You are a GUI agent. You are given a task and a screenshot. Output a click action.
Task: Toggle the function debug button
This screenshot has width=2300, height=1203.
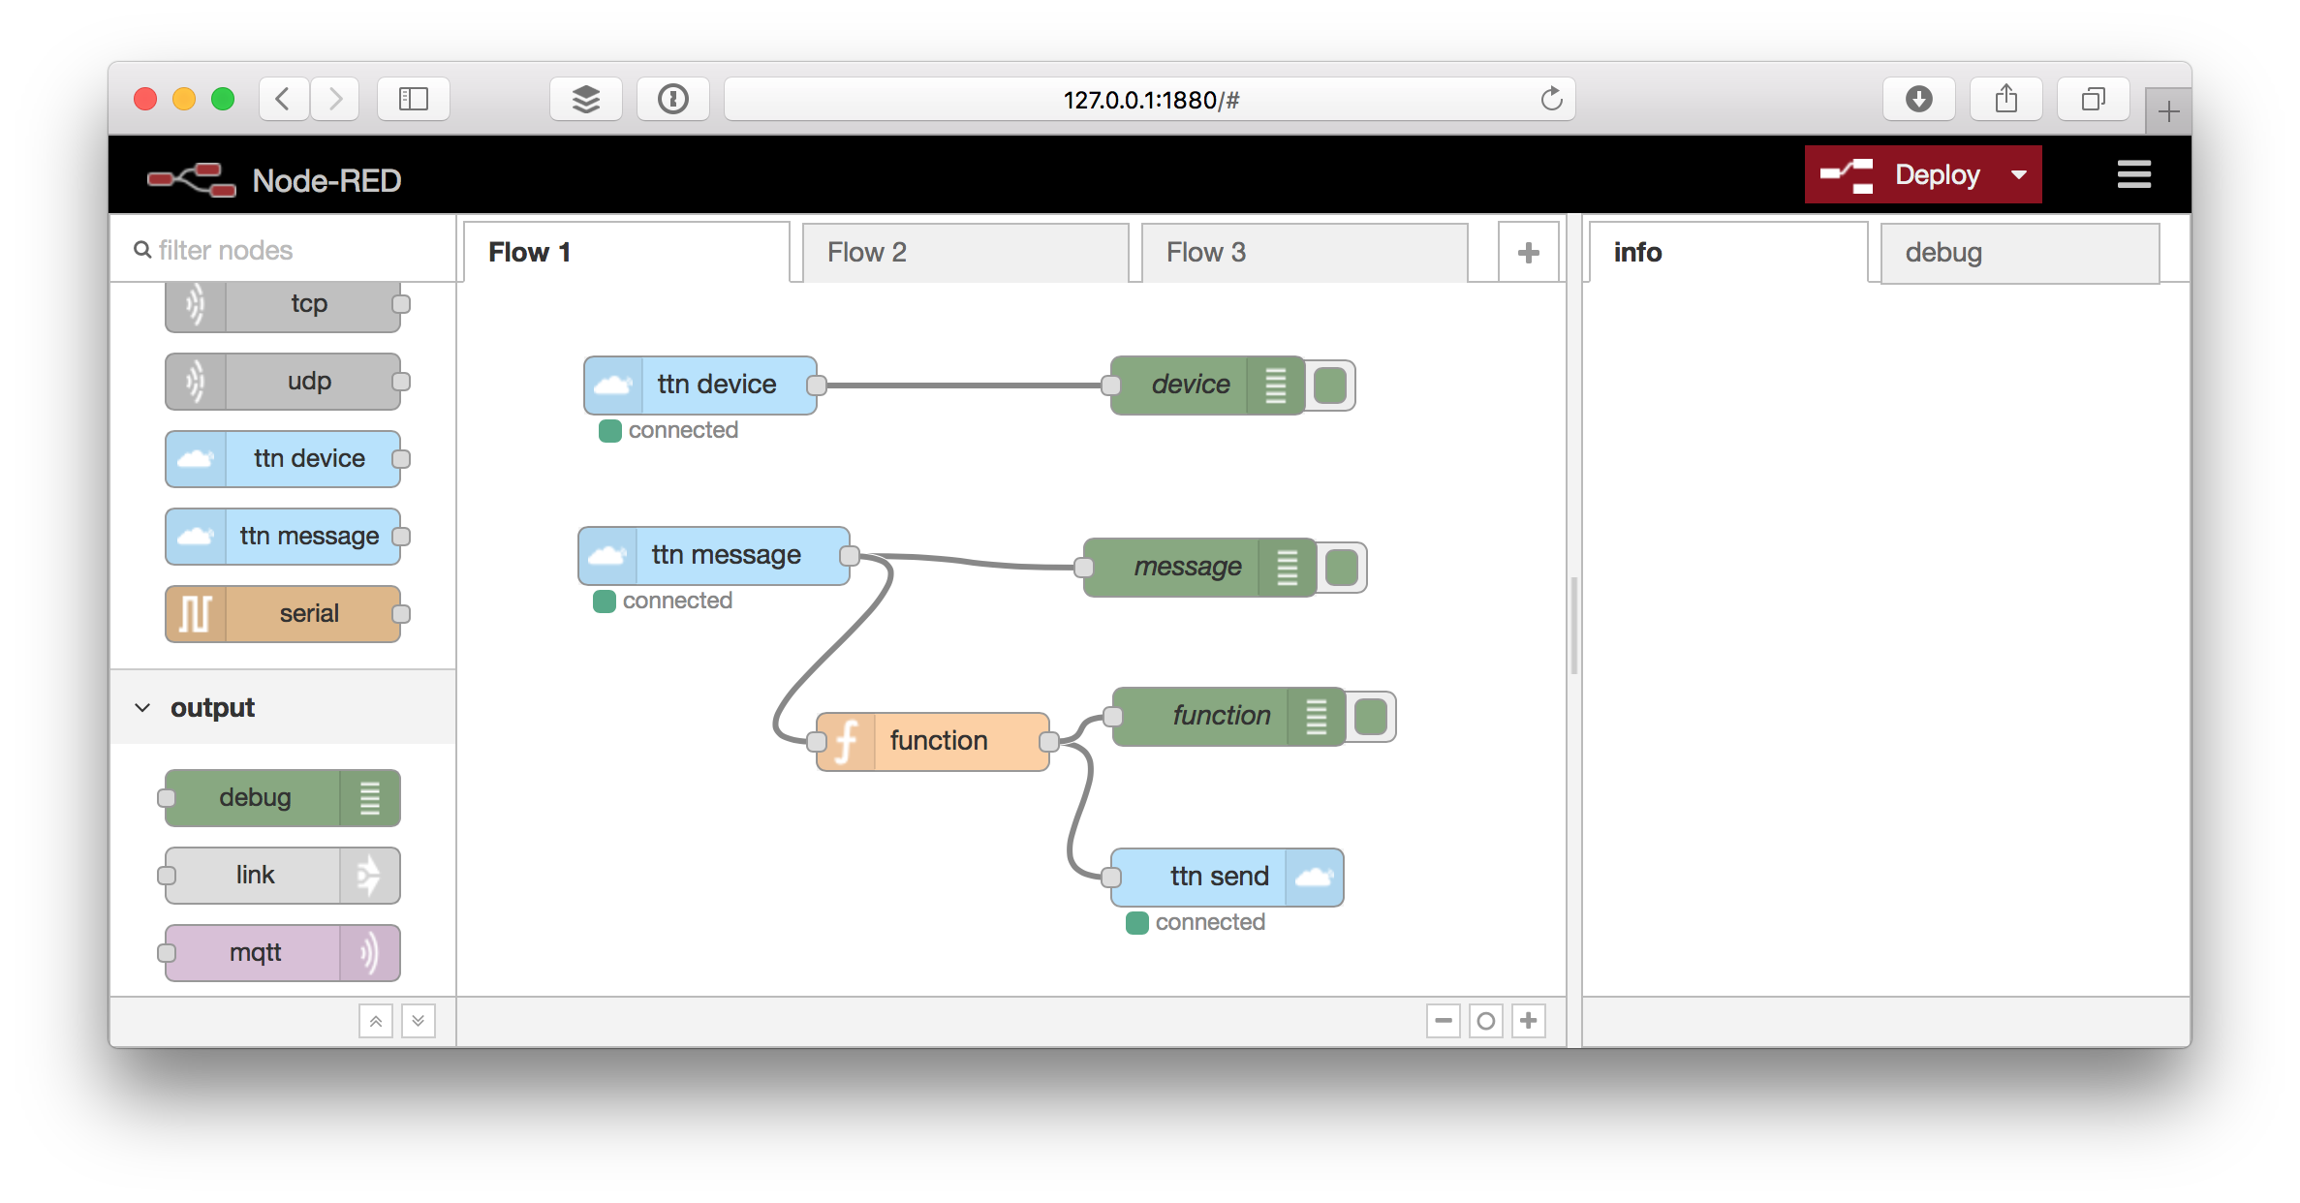pyautogui.click(x=1369, y=717)
